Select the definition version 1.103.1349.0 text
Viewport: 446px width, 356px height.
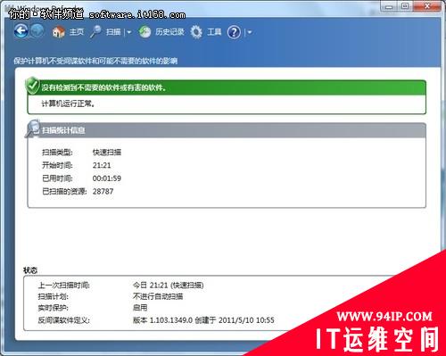click(x=203, y=320)
